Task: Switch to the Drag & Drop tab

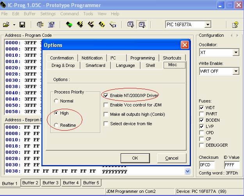Action: (x=63, y=65)
